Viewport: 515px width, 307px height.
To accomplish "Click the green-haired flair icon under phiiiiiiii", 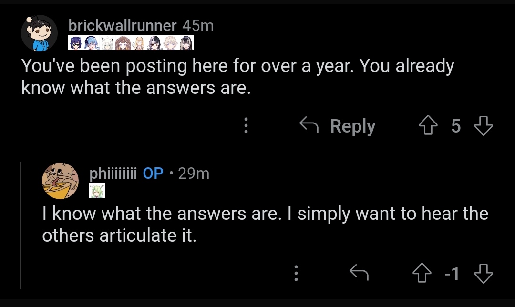I will pyautogui.click(x=97, y=190).
